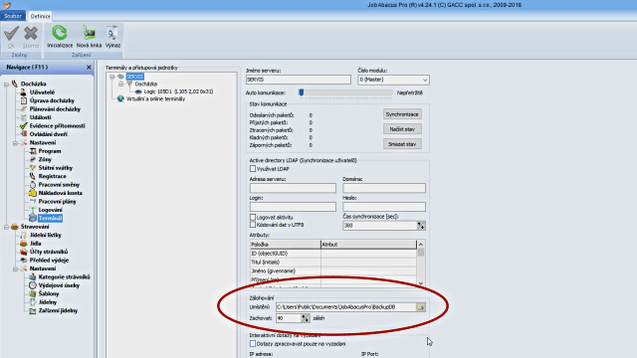Add a new line with Nová linka

click(89, 37)
